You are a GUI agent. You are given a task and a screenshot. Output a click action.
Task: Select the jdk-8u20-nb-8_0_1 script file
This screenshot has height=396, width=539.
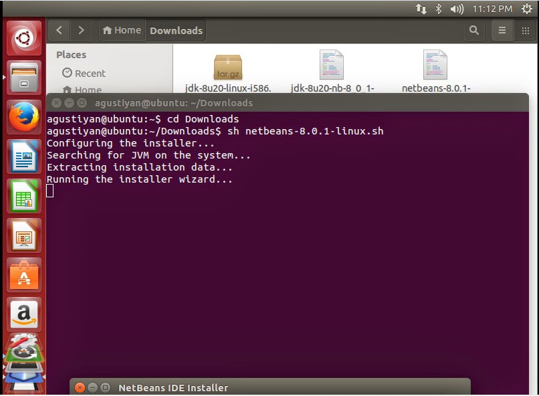(x=332, y=72)
